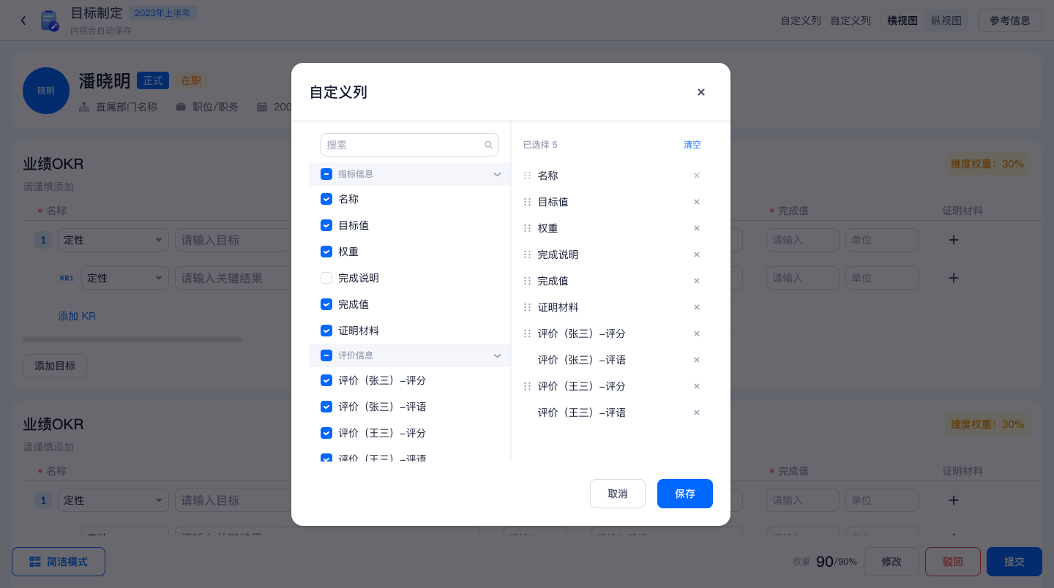The image size is (1054, 588).
Task: Uncheck the 评价（张三）–评分 checkbox
Action: pos(326,380)
